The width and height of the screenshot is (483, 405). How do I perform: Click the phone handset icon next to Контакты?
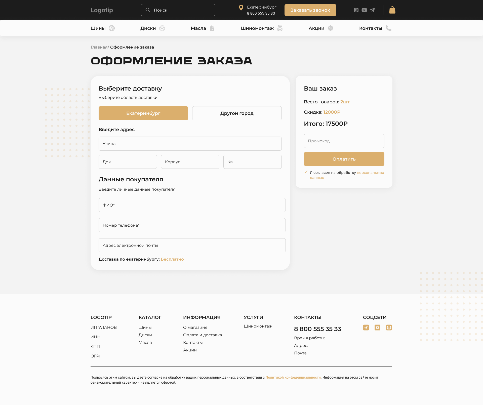(x=389, y=28)
